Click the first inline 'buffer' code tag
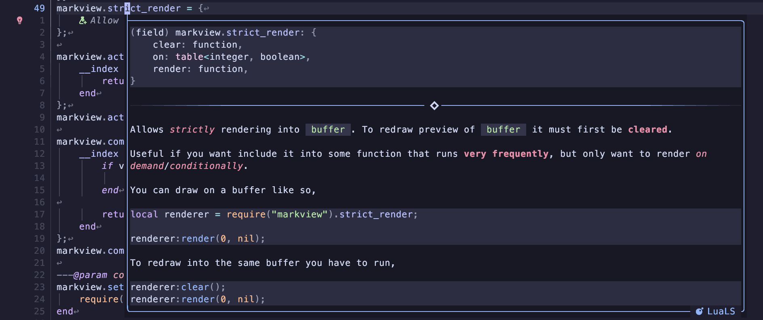 (x=328, y=129)
